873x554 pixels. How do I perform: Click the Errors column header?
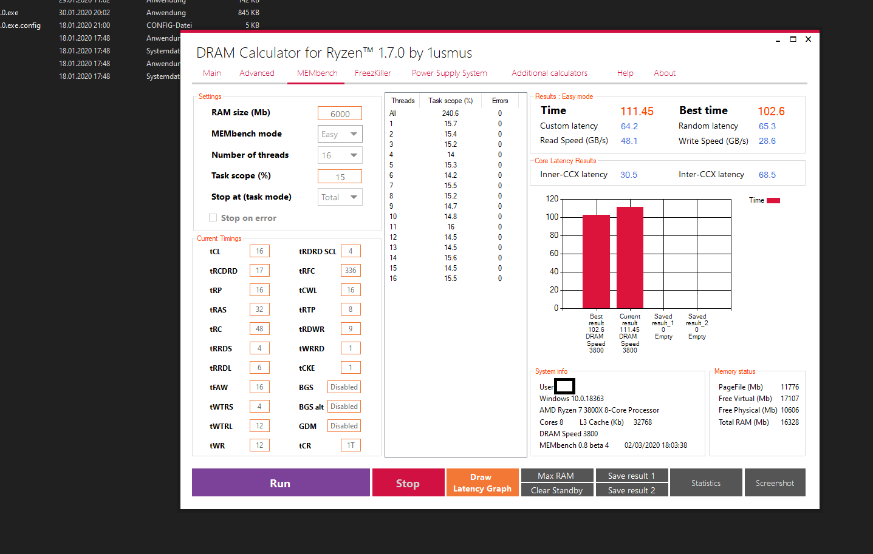coord(500,101)
